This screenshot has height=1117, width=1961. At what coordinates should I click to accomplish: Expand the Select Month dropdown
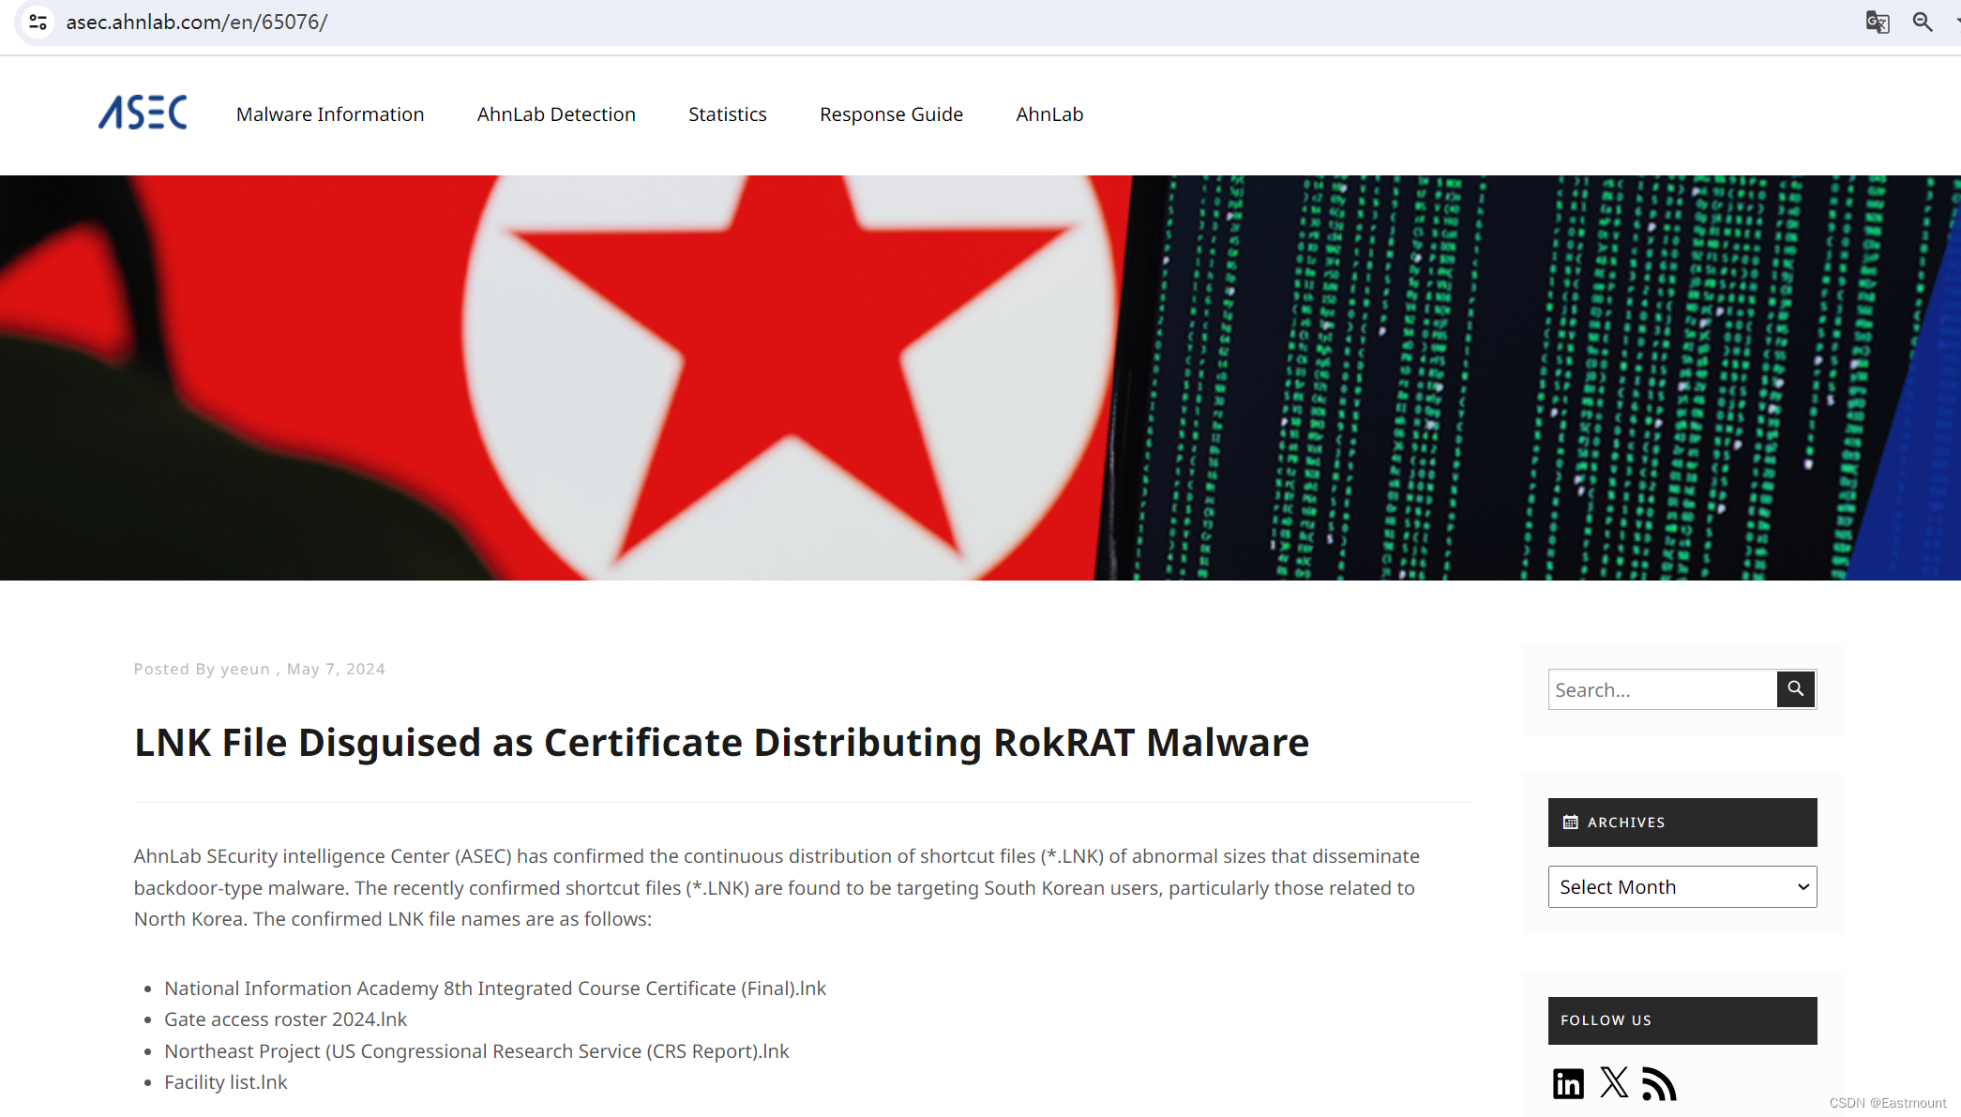click(1682, 887)
